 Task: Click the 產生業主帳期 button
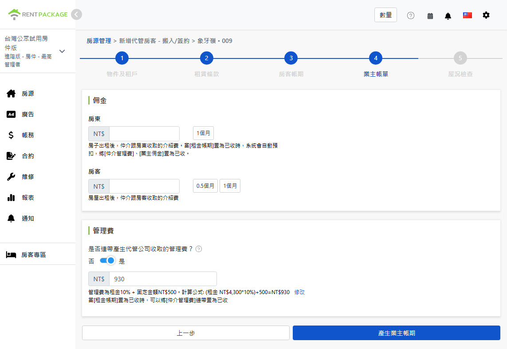(x=397, y=333)
